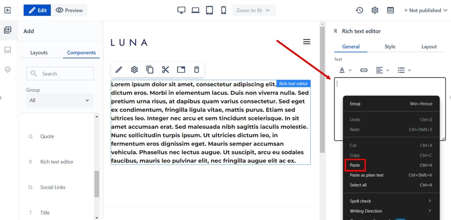451x220 pixels.
Task: Expand the Not published status dropdown
Action: [x=426, y=10]
